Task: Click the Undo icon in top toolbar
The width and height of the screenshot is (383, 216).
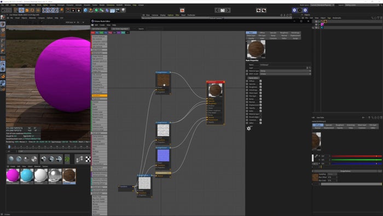Action: (4, 10)
